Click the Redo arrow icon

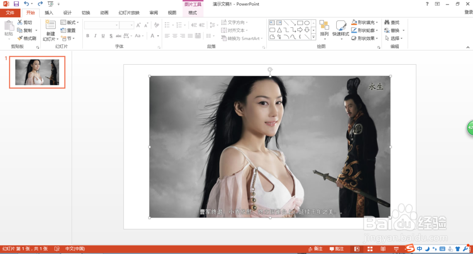[x=40, y=4]
